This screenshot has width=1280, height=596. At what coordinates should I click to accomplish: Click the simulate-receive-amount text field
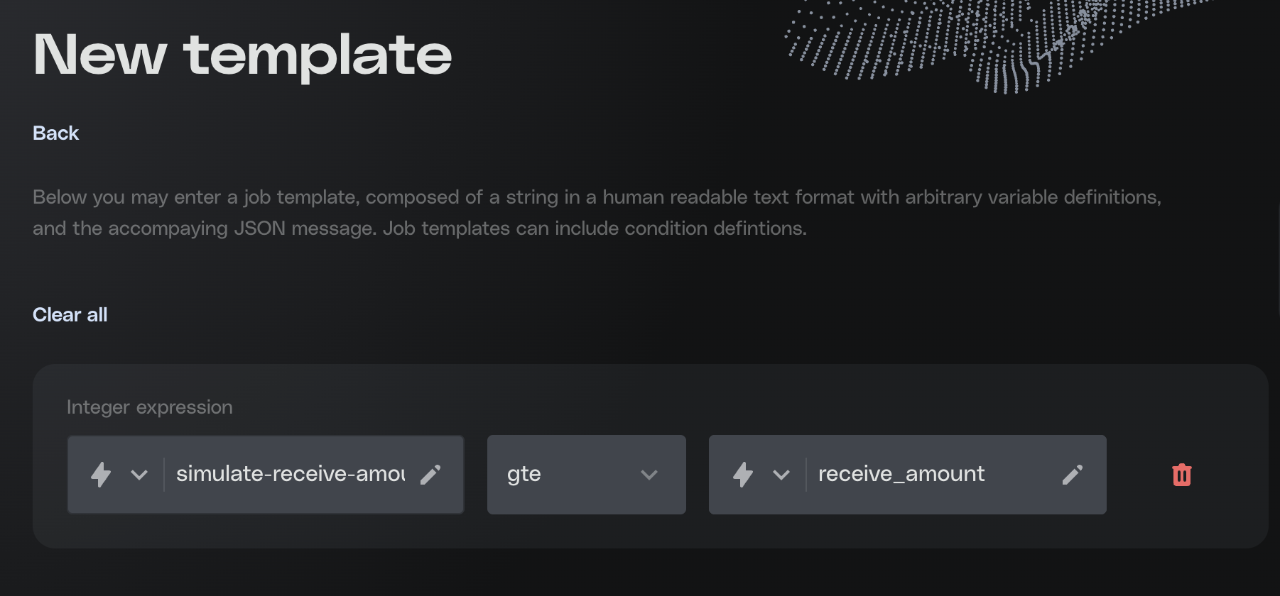pyautogui.click(x=290, y=474)
